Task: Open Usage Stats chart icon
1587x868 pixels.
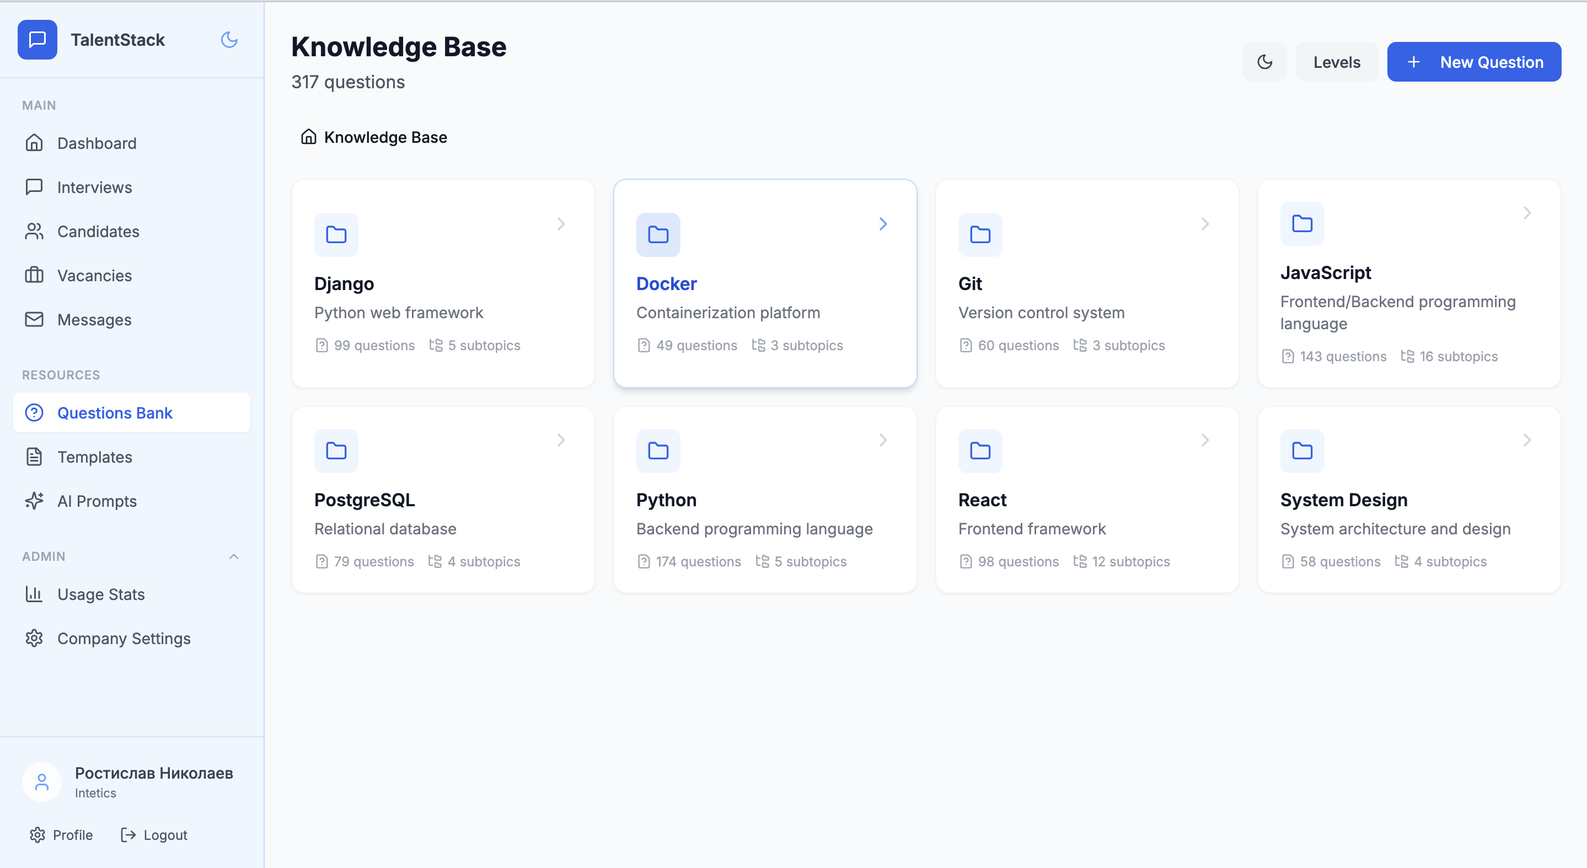Action: (35, 594)
